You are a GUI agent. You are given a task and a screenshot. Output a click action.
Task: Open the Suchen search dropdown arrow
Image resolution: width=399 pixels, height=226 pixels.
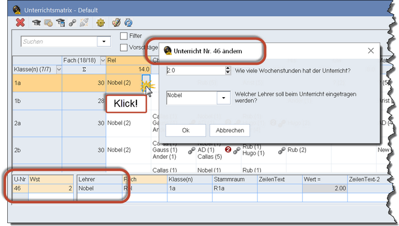(104, 41)
